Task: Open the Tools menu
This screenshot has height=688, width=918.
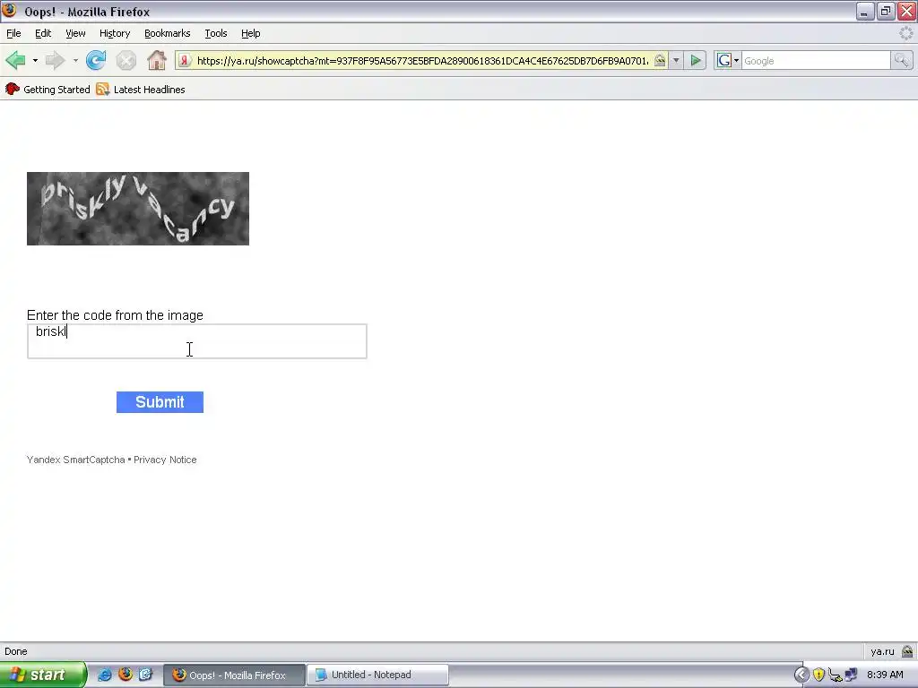Action: [x=216, y=33]
